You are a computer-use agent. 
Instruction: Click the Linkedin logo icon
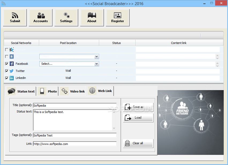(12, 78)
